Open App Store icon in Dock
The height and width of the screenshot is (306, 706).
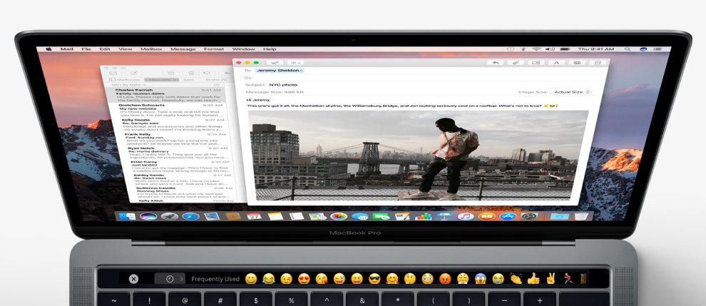pyautogui.click(x=508, y=216)
